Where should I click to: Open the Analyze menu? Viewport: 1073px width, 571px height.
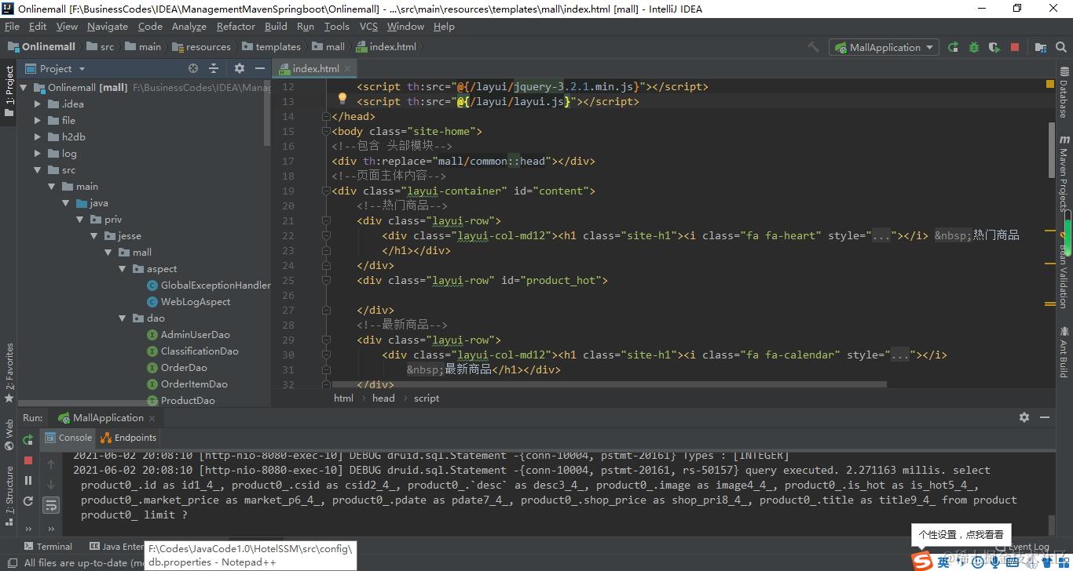click(x=189, y=26)
